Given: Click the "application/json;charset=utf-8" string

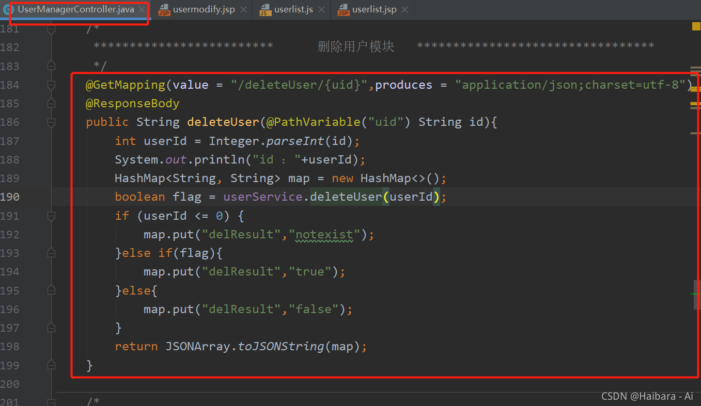Looking at the screenshot, I should pyautogui.click(x=570, y=85).
